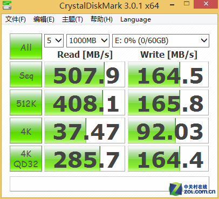Click the comment text field at bottom
This screenshot has width=219, height=199.
(109, 184)
